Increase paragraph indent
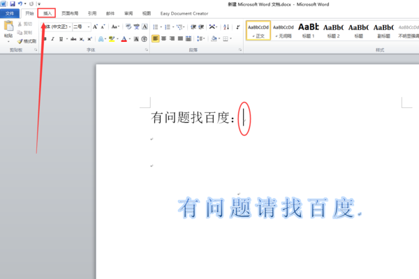 (x=202, y=27)
